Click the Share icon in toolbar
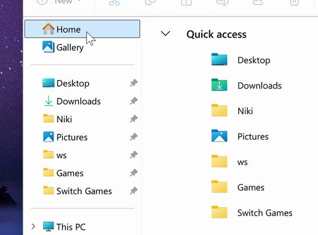The image size is (318, 235). click(x=258, y=3)
